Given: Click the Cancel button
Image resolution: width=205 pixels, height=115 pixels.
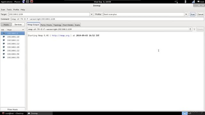Looking at the screenshot, I should click(x=200, y=14).
